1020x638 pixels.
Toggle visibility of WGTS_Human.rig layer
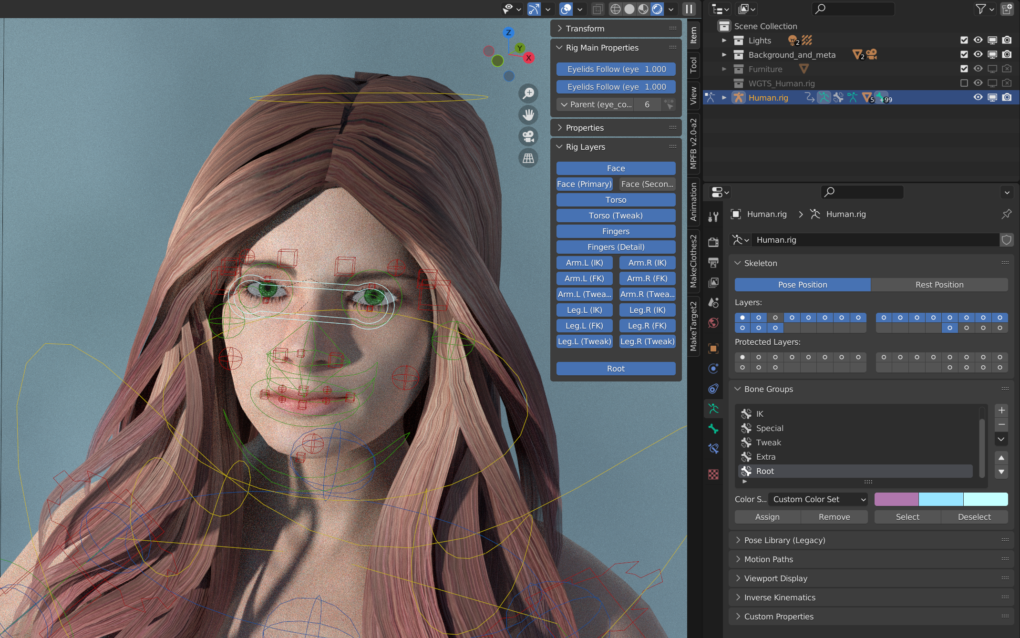click(x=978, y=83)
